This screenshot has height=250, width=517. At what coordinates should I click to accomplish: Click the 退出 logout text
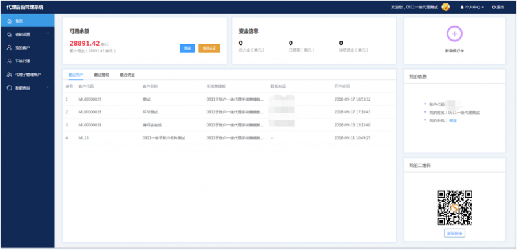coord(500,7)
